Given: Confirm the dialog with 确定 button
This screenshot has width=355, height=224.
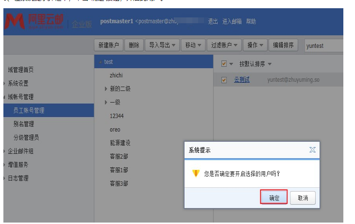Looking at the screenshot, I should pyautogui.click(x=274, y=197).
